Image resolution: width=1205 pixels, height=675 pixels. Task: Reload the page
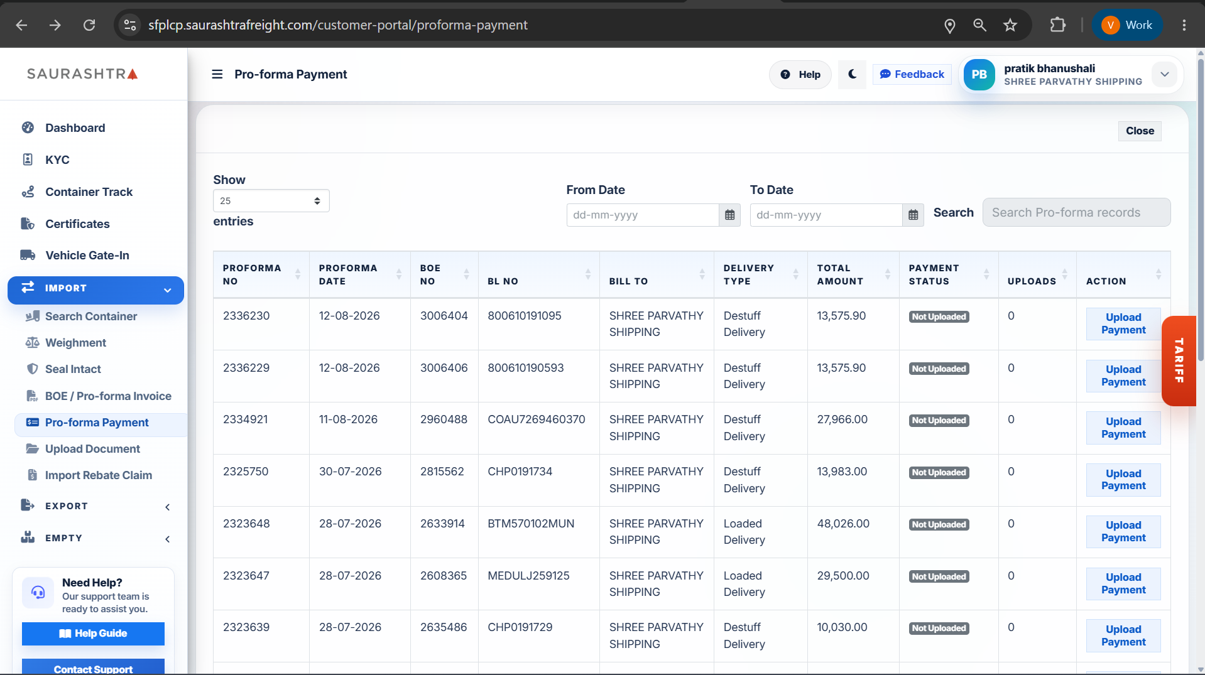tap(89, 25)
